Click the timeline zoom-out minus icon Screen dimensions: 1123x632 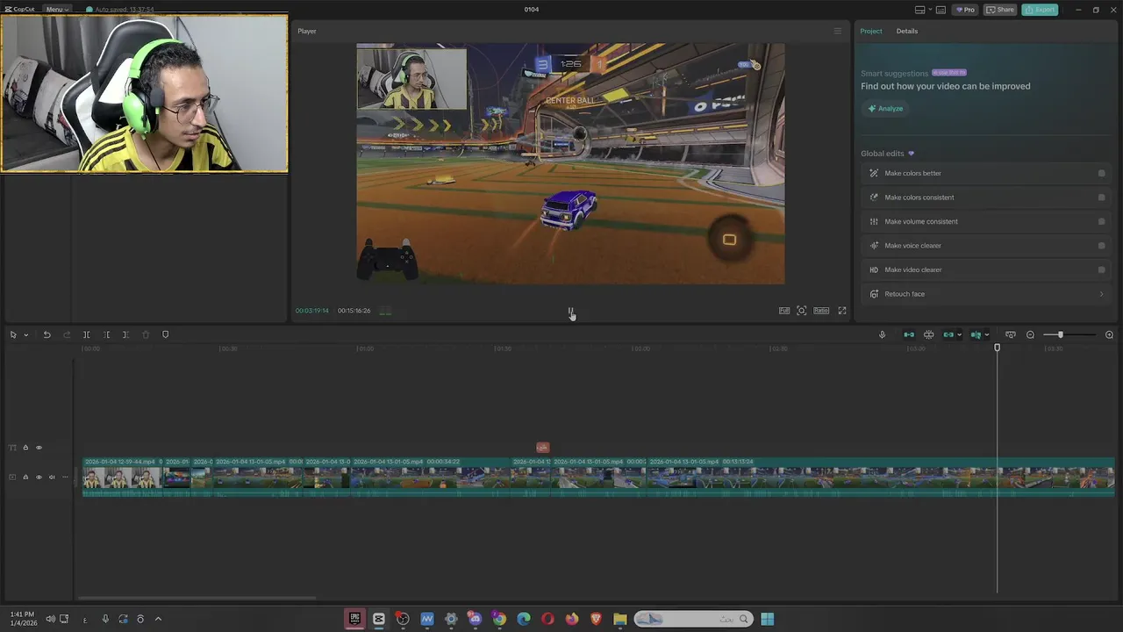(x=1030, y=334)
